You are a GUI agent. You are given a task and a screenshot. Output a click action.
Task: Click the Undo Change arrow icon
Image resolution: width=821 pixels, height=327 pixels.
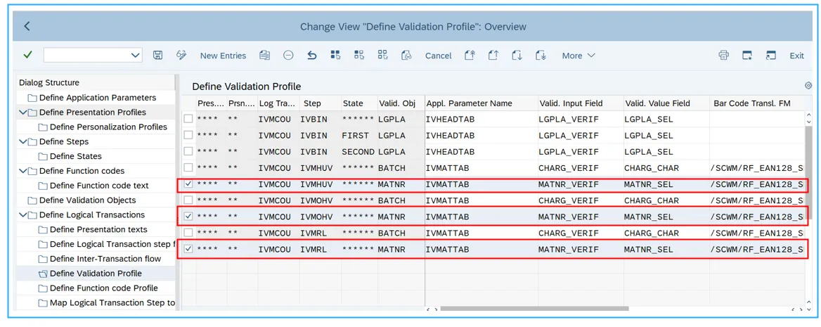312,56
